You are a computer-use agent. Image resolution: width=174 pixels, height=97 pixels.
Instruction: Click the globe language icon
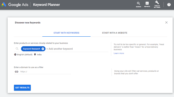(15, 54)
